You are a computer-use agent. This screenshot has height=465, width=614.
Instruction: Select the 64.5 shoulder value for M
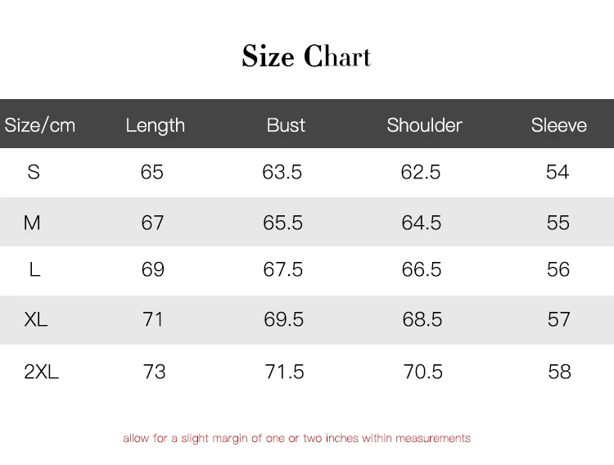(422, 223)
